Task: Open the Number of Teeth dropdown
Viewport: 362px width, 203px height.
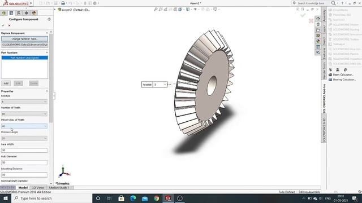Action: coord(24,114)
